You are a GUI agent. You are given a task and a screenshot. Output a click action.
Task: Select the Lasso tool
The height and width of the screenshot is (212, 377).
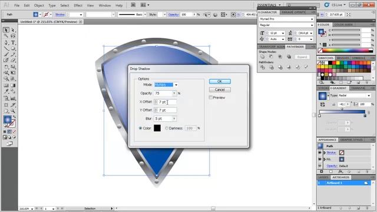[13, 36]
